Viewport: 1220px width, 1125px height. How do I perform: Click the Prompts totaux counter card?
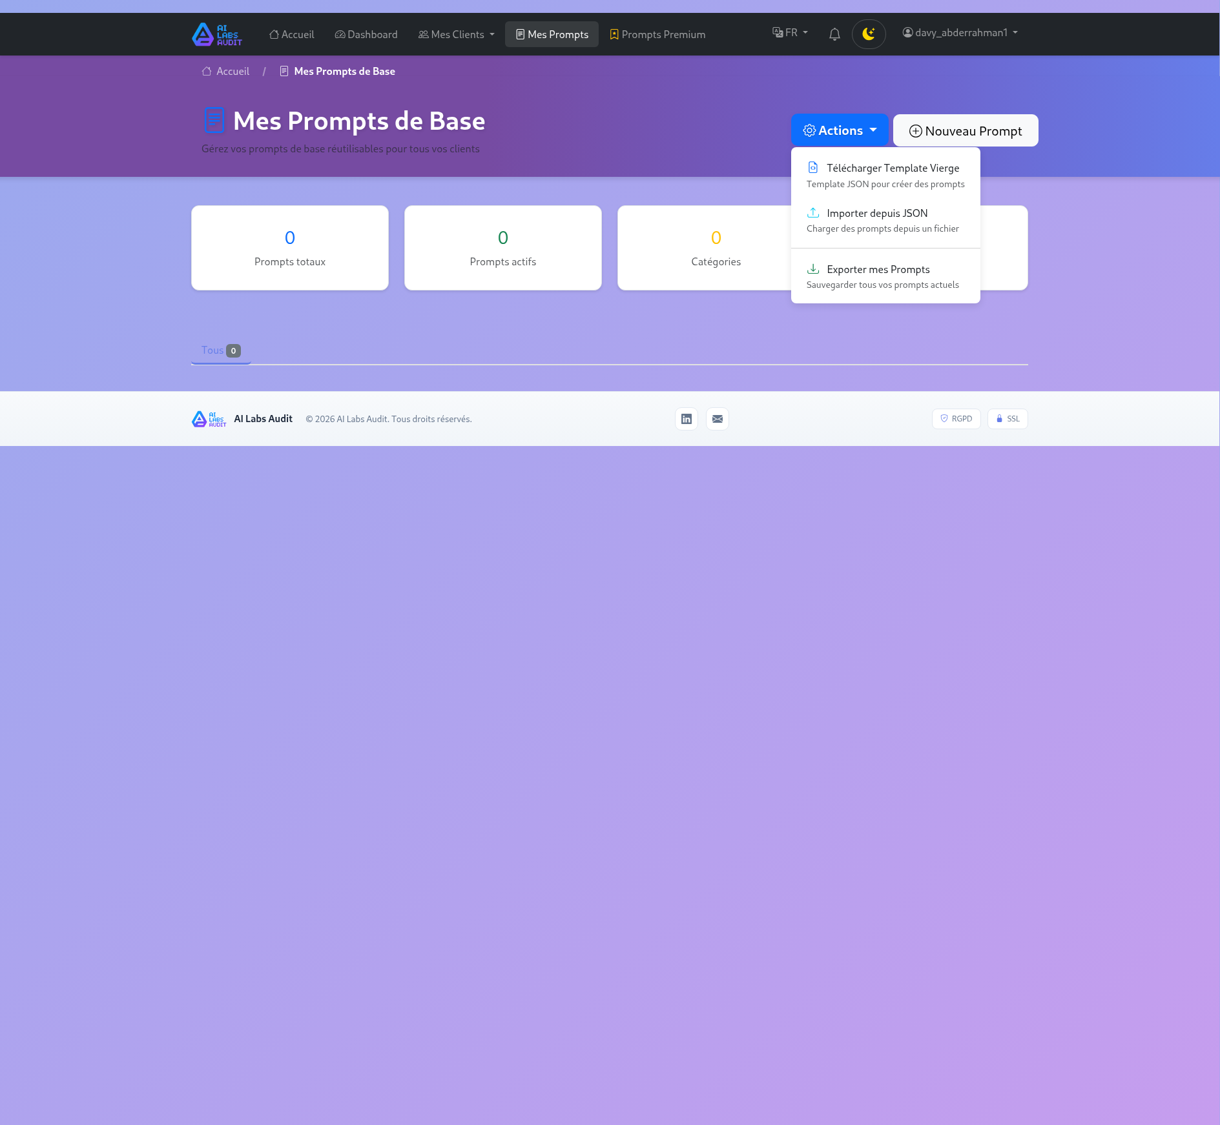289,247
